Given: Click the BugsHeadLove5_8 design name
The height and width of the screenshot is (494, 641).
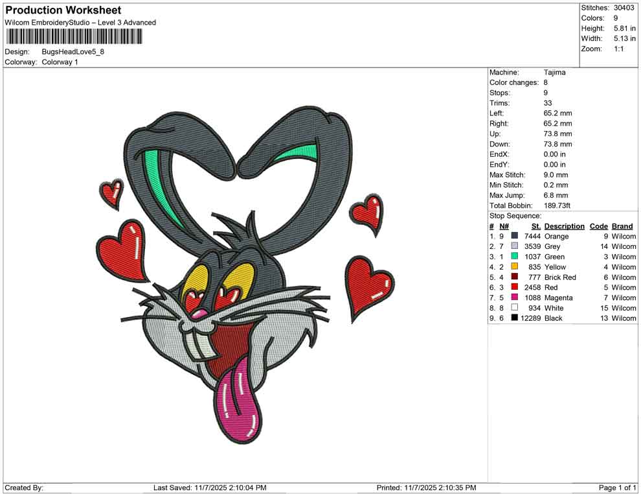Looking at the screenshot, I should 74,52.
